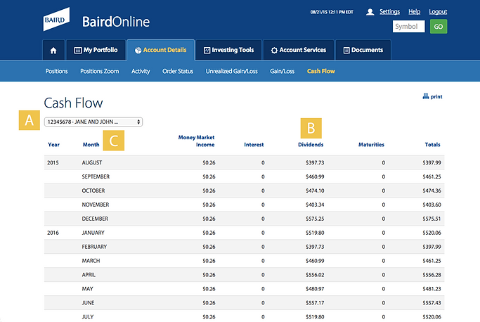Select the Account Details tab
The width and height of the screenshot is (480, 322).
(160, 50)
